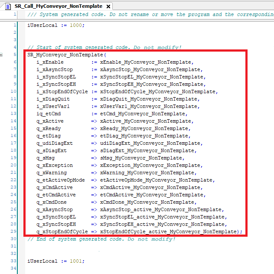Click the End of system generated code comment
This screenshot has height=274, width=274.
[101, 239]
